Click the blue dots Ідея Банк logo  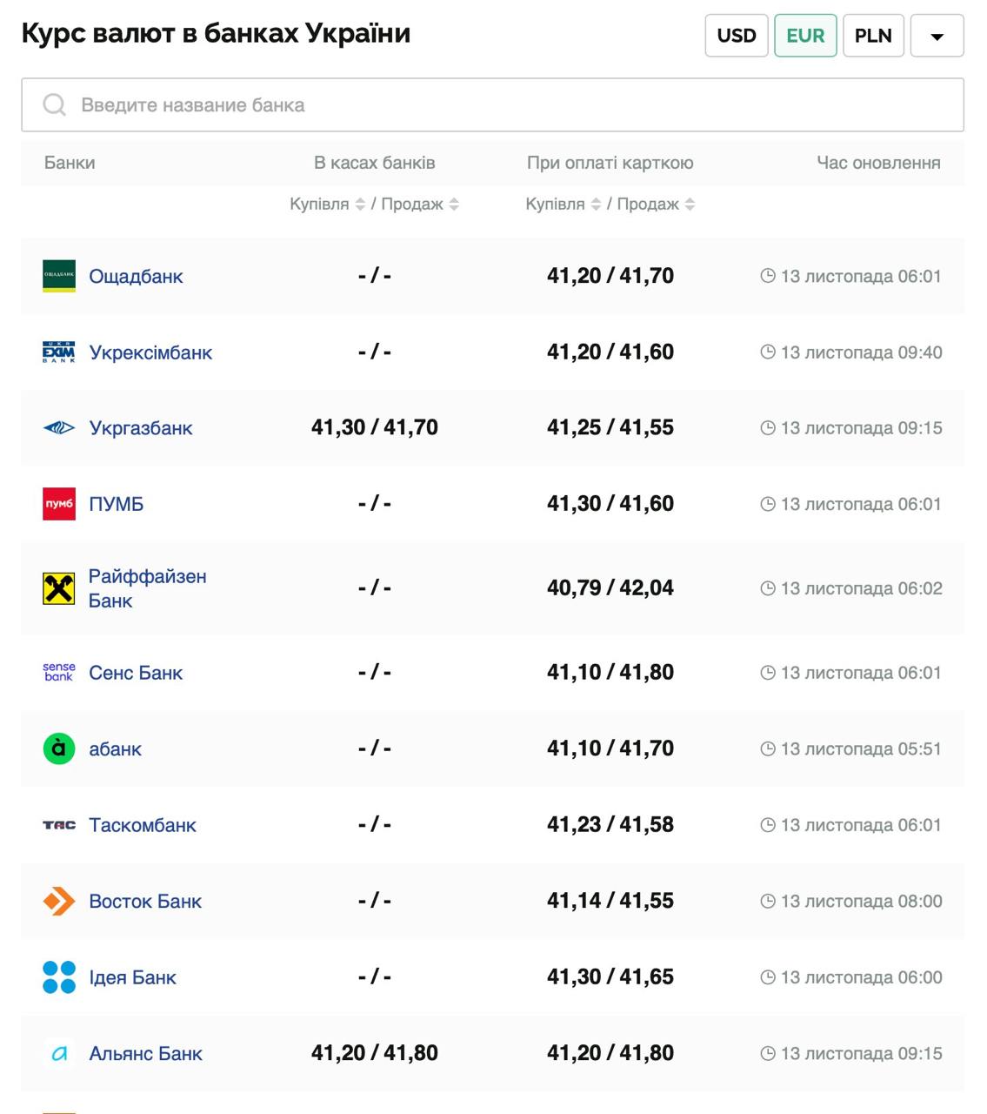tap(59, 976)
